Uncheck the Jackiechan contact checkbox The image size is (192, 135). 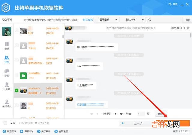(x=17, y=91)
